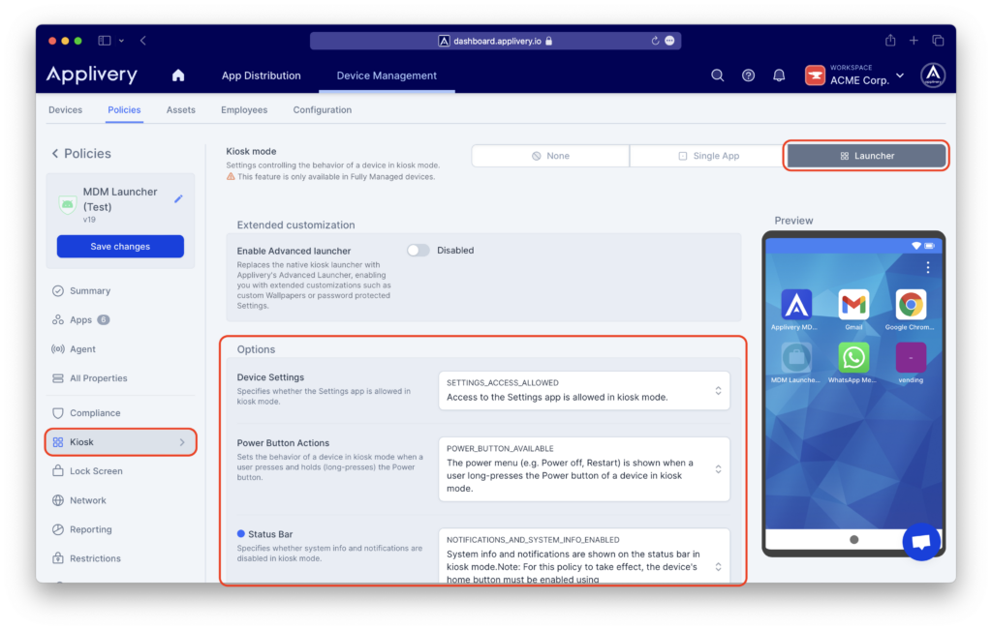This screenshot has width=992, height=630.
Task: Open the live chat bubble icon
Action: pyautogui.click(x=921, y=542)
